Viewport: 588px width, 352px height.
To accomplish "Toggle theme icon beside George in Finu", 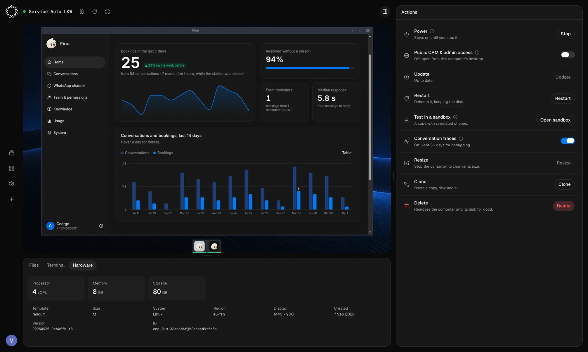I will (101, 226).
